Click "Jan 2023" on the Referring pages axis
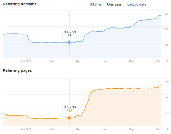The width and height of the screenshot is (171, 134). [x=26, y=129]
